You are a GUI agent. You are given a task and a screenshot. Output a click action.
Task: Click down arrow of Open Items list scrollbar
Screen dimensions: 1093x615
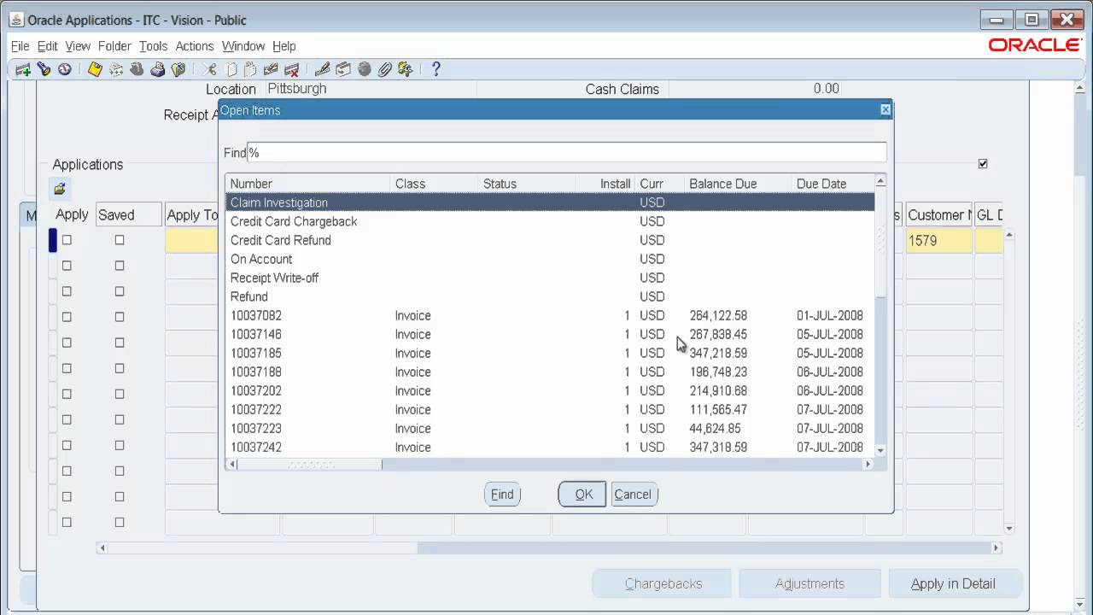[x=880, y=450]
